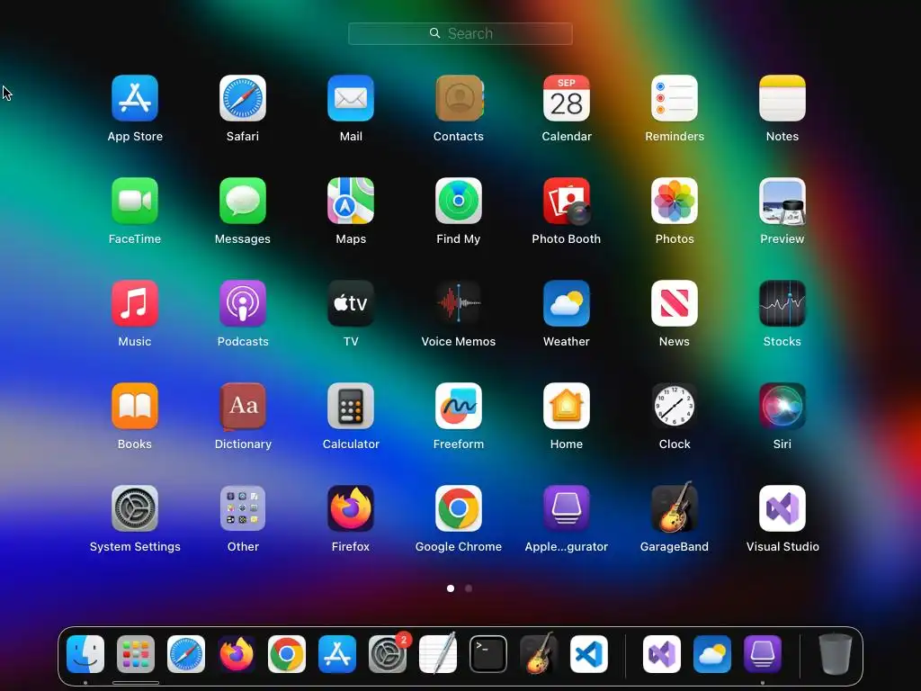Viewport: 921px width, 691px height.
Task: Open Finder from the Dock
Action: [x=85, y=654]
